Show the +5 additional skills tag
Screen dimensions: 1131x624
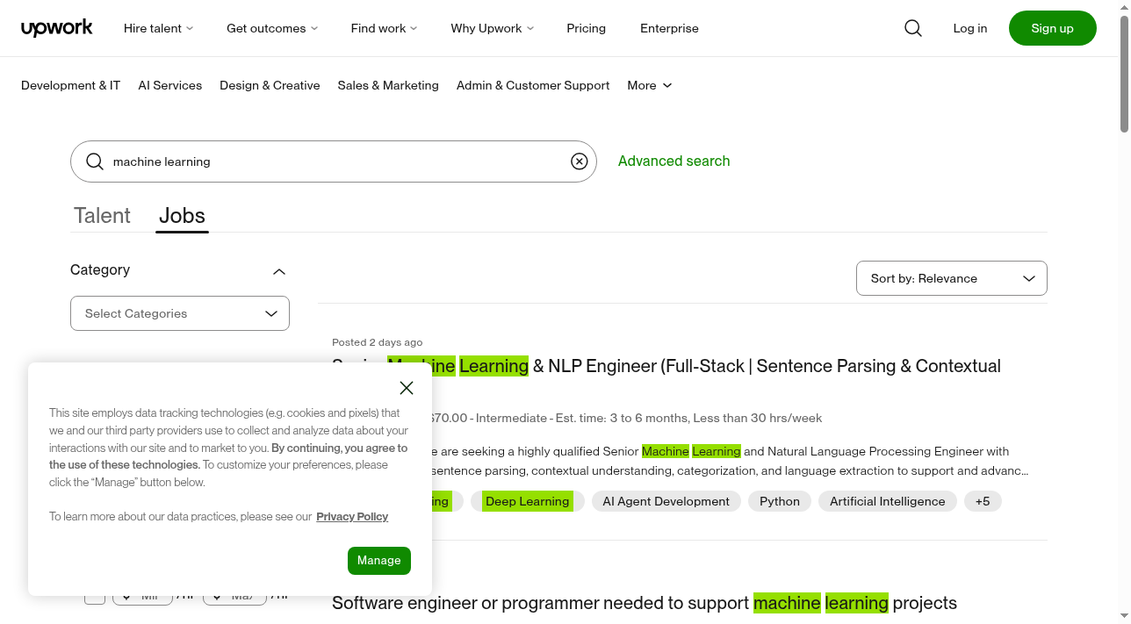(x=983, y=501)
